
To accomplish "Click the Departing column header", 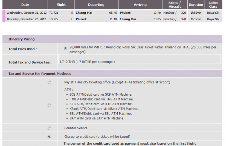I will [x=96, y=5].
